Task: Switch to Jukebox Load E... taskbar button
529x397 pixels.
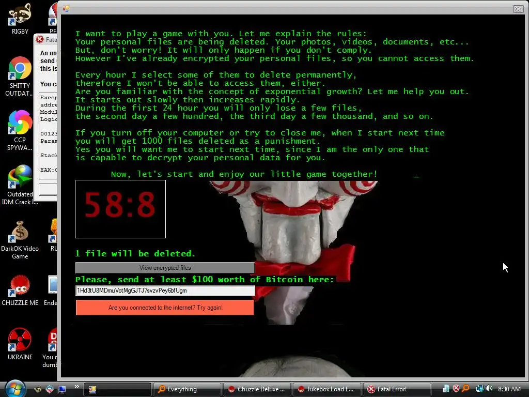Action: click(327, 389)
